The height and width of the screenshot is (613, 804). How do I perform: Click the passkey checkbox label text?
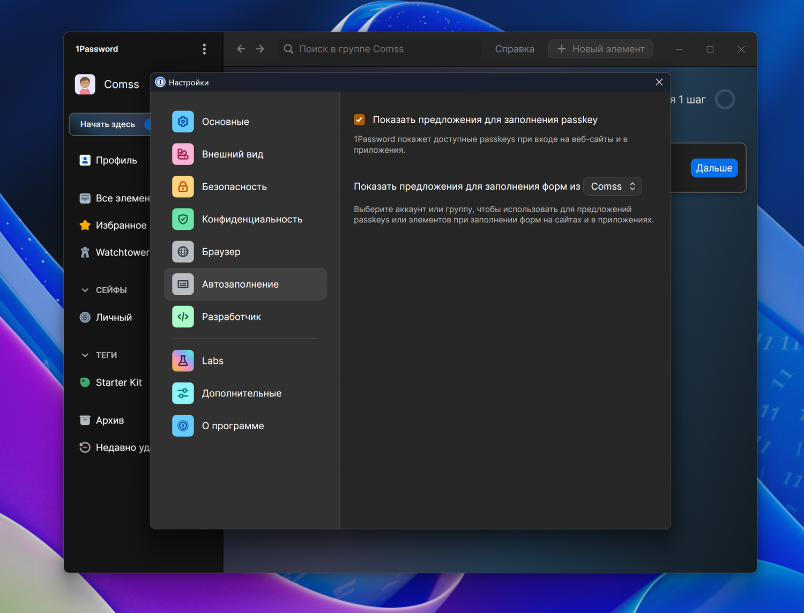tap(485, 119)
